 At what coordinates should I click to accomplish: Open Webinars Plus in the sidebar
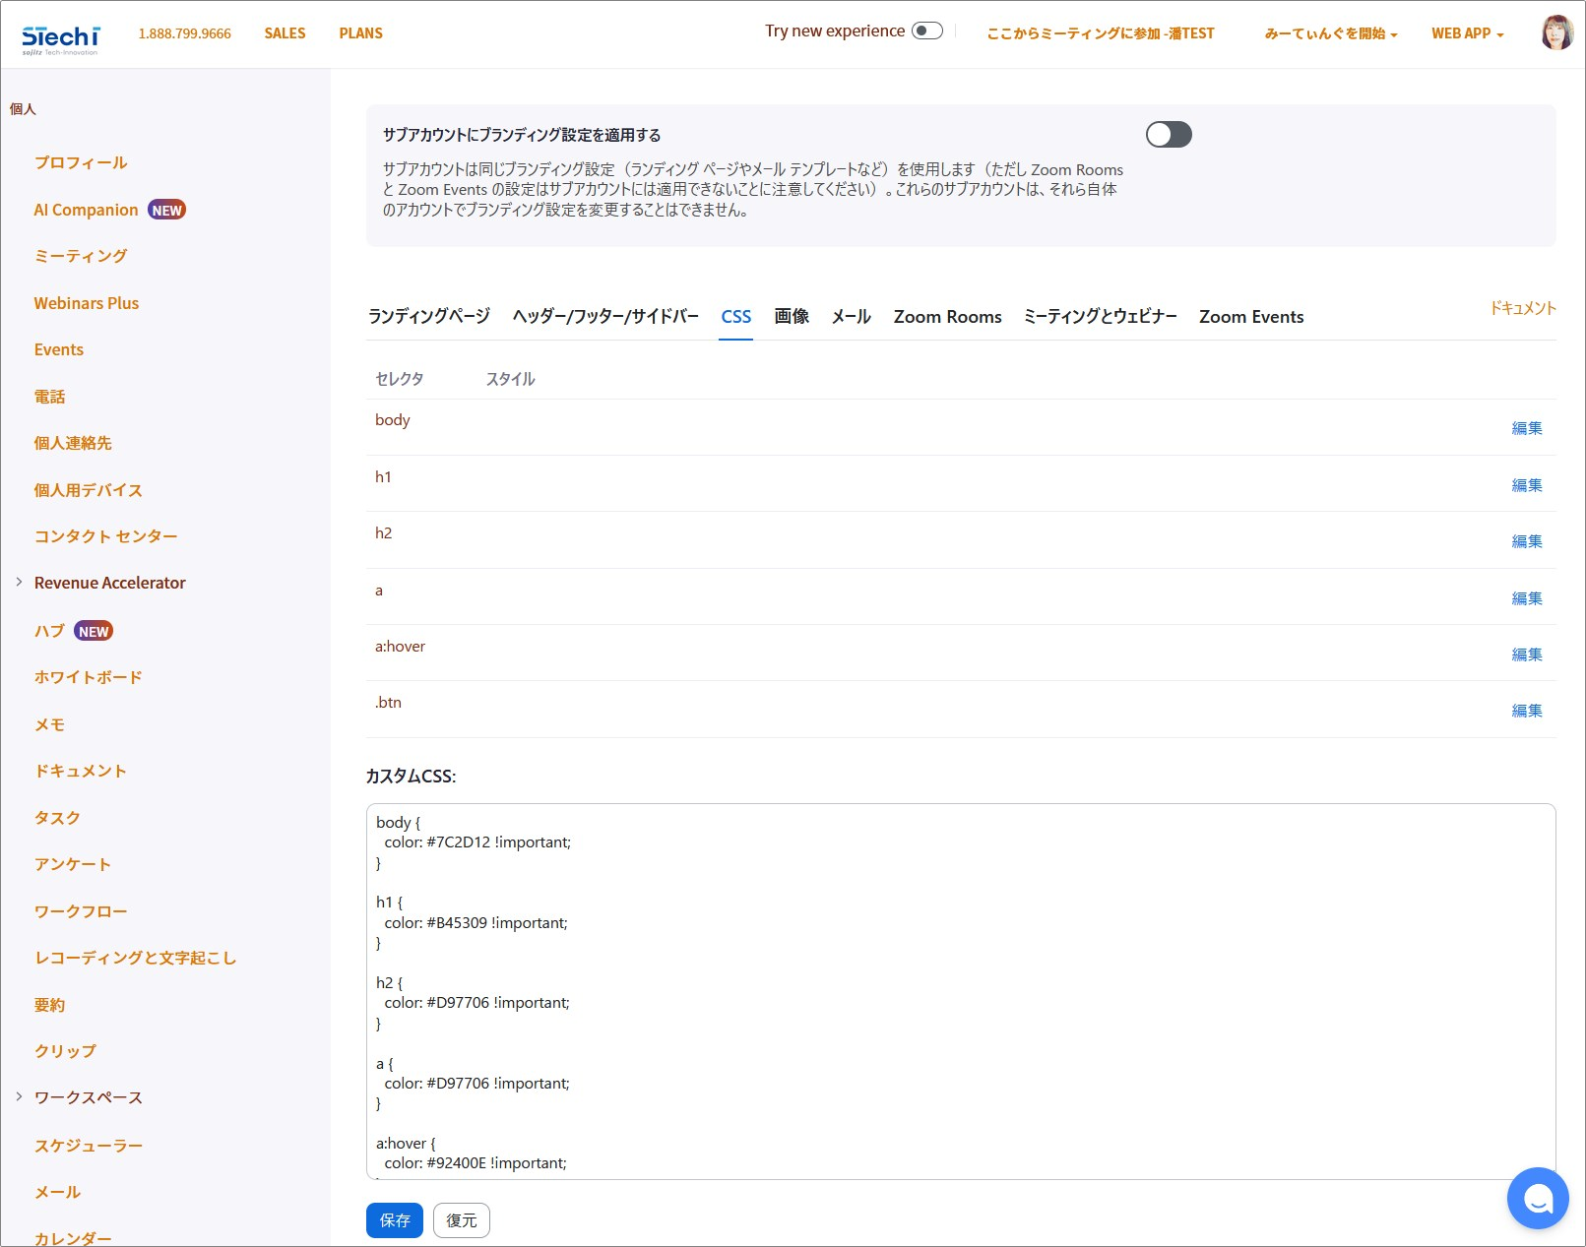point(87,303)
